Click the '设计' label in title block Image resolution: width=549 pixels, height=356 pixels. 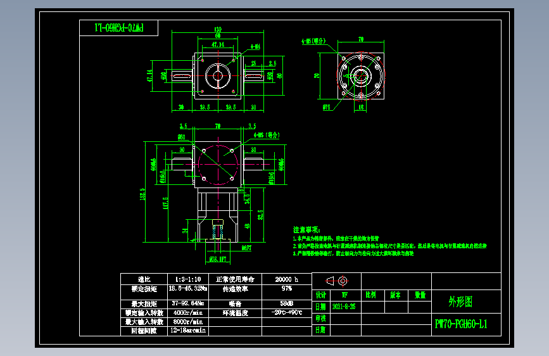click(x=320, y=295)
